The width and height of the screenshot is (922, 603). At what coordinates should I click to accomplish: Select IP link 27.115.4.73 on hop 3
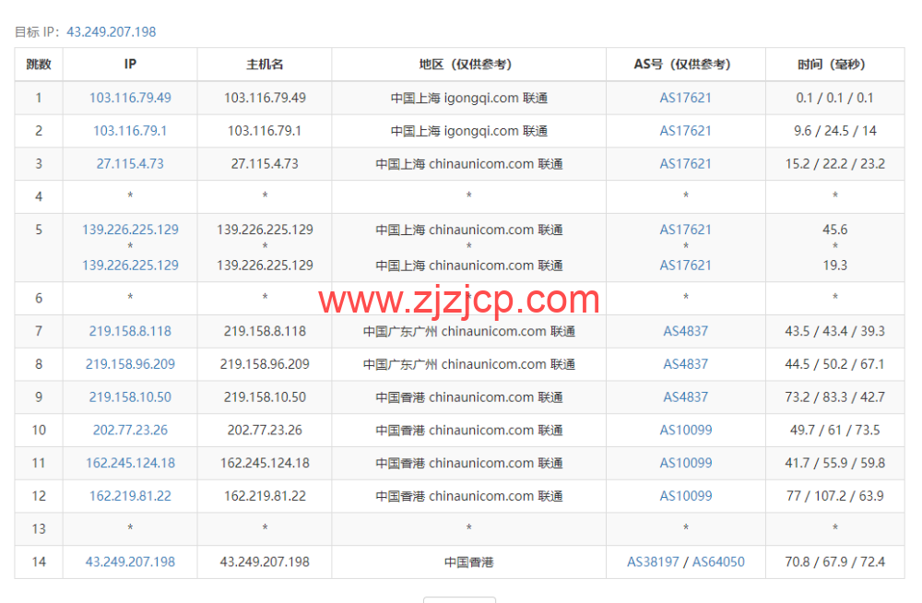click(x=129, y=163)
